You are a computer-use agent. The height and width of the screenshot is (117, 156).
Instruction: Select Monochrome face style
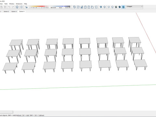click(123, 7)
